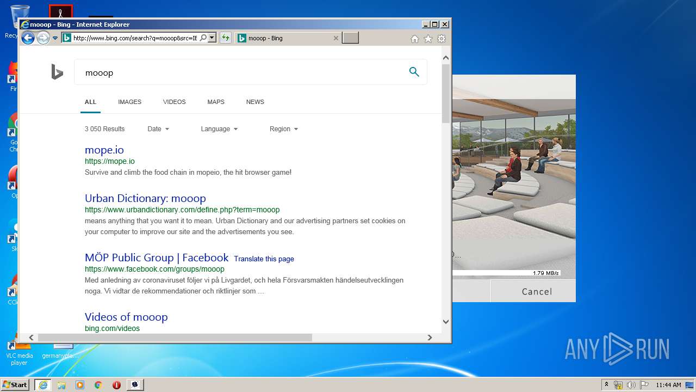The height and width of the screenshot is (392, 696).
Task: Open Opera from the taskbar
Action: (x=116, y=384)
